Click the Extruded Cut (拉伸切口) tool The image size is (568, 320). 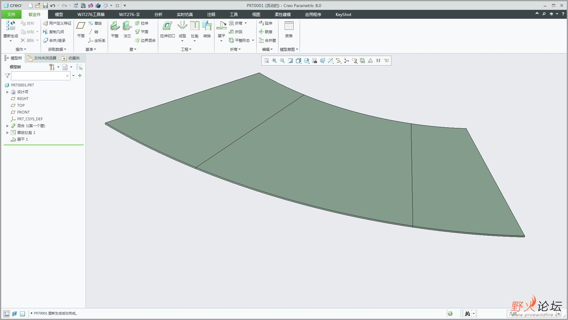[167, 30]
